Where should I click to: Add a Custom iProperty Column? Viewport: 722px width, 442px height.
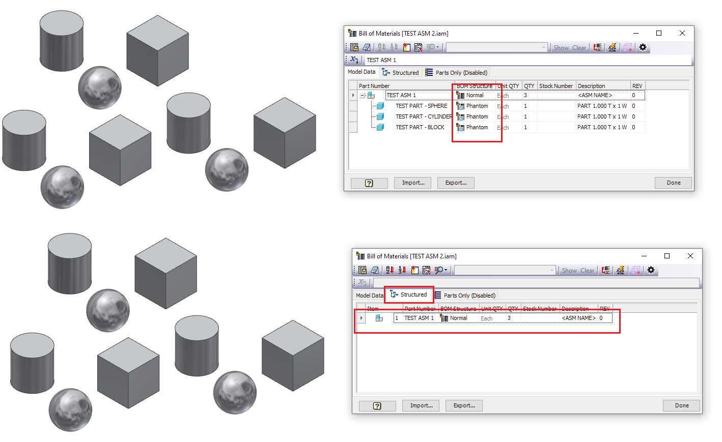(419, 47)
